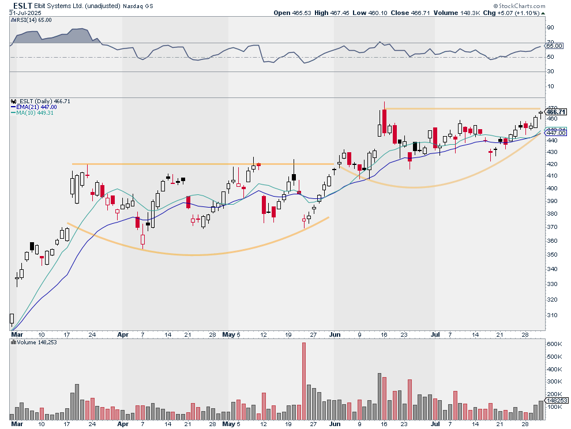The height and width of the screenshot is (429, 571).
Task: Click the 430 price axis label
Action: click(552, 152)
